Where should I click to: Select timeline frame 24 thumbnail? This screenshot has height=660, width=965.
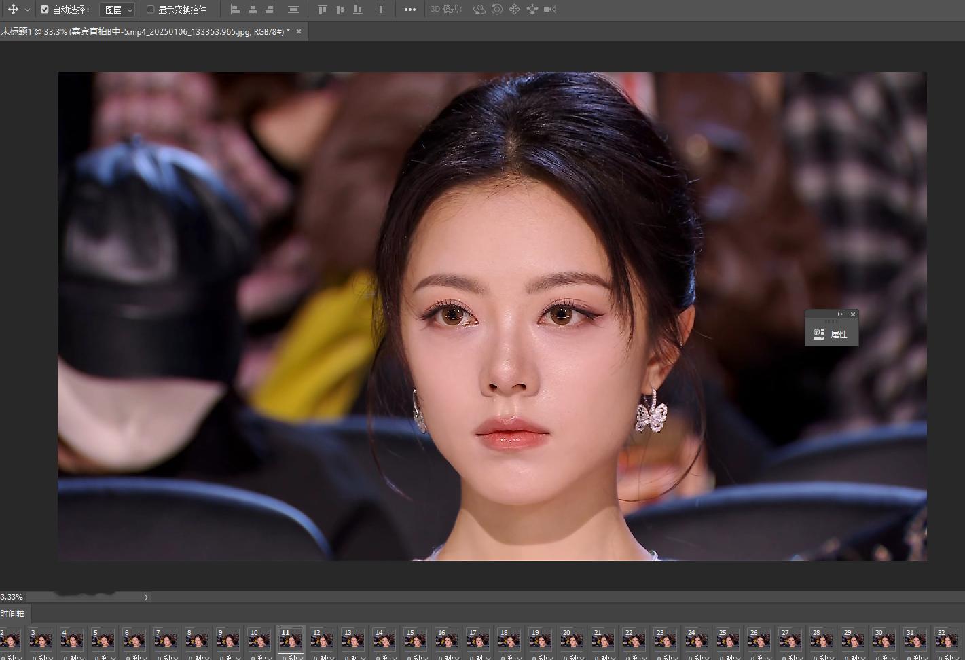[697, 640]
